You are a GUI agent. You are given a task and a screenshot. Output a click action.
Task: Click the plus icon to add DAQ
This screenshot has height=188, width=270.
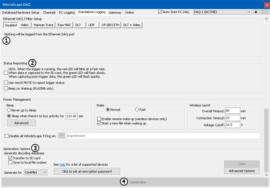pyautogui.click(x=256, y=12)
